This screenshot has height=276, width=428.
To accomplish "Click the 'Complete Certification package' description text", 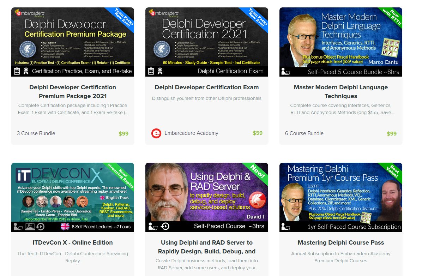I will click(x=73, y=109).
